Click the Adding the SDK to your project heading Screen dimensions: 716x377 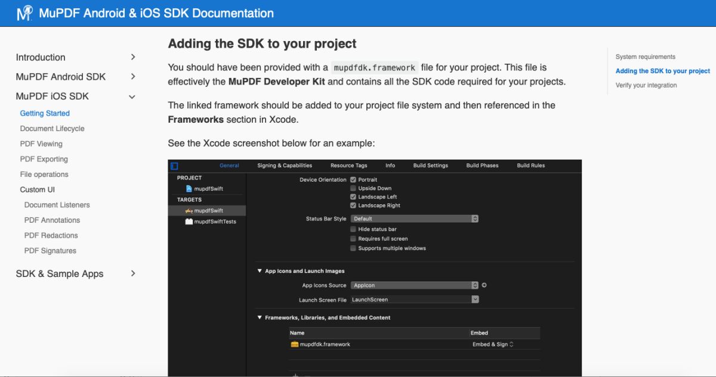[263, 44]
